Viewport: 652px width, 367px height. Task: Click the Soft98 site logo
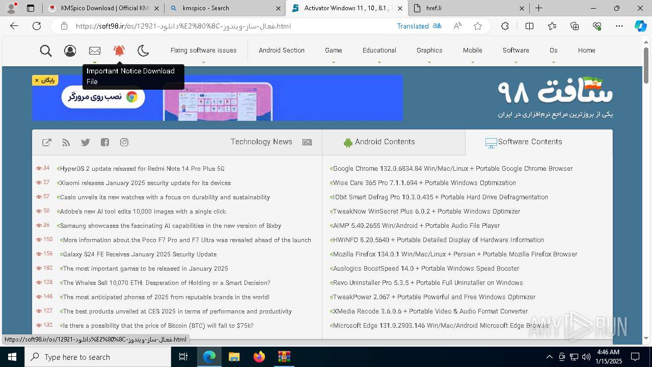pos(555,97)
